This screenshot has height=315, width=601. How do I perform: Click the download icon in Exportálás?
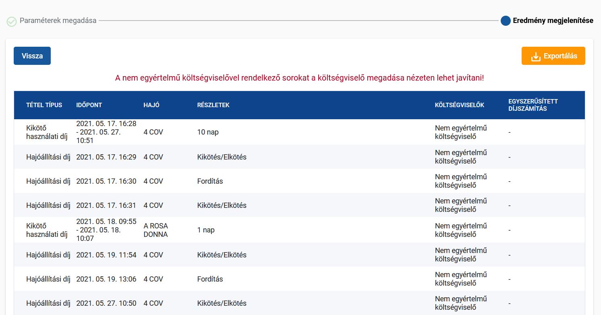535,56
